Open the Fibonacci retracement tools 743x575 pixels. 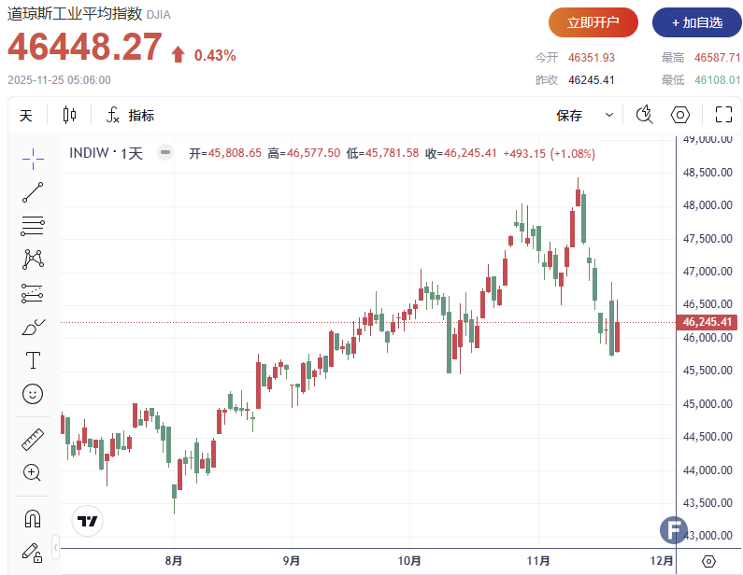pyautogui.click(x=33, y=225)
